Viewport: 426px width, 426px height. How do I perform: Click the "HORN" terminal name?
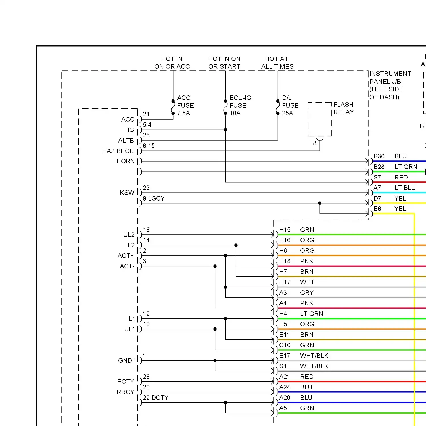pyautogui.click(x=126, y=161)
